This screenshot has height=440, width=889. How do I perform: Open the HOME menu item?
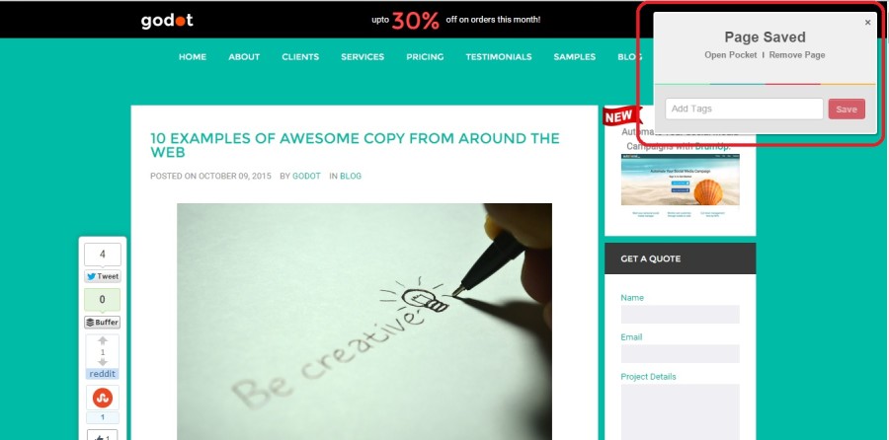[x=193, y=56]
